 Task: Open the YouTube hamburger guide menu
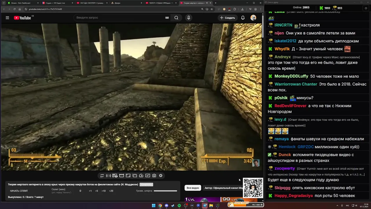(x=7, y=18)
